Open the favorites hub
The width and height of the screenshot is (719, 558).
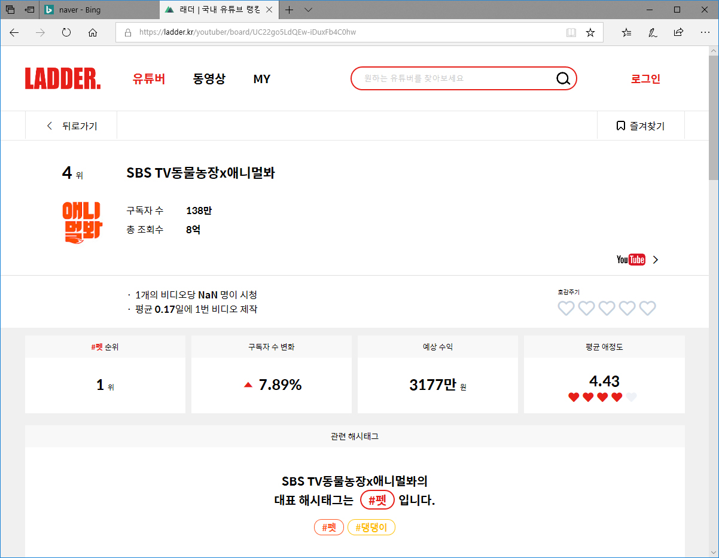click(626, 32)
